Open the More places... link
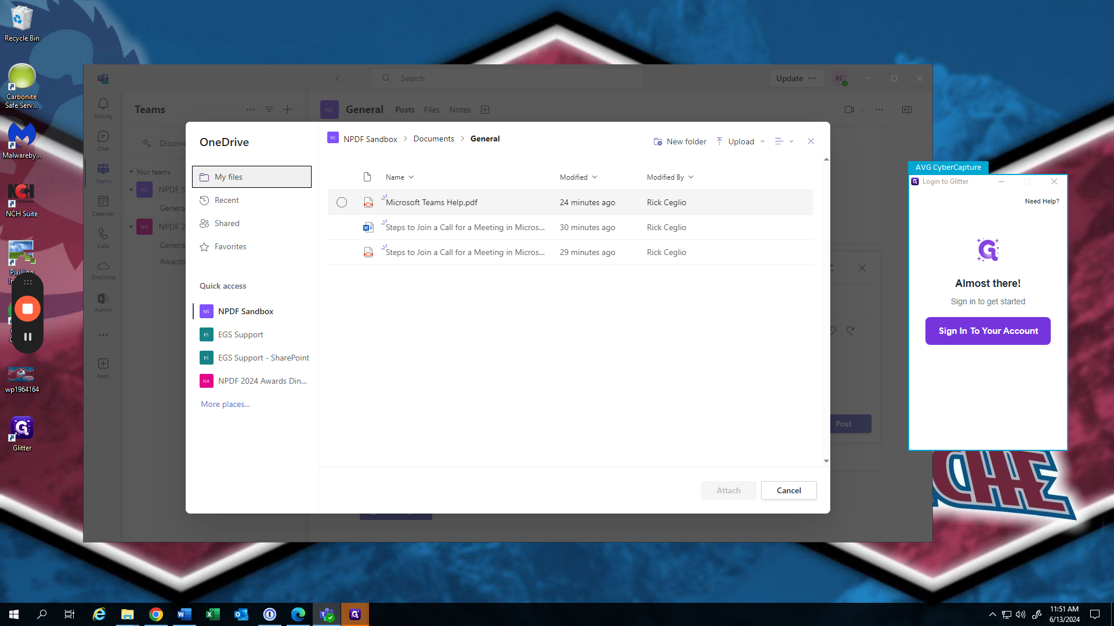Screen dimensions: 1114x626 point(225,404)
